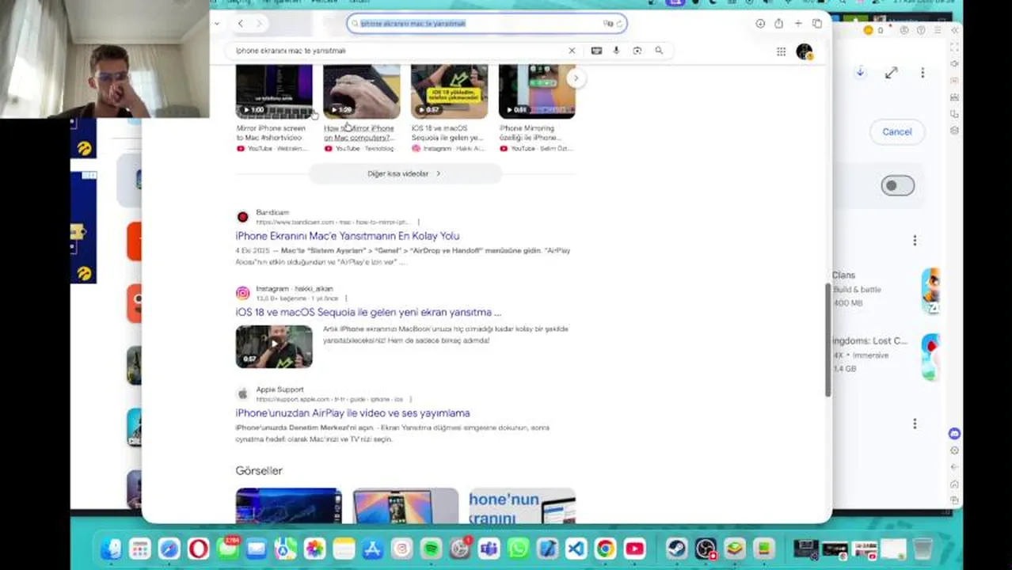Image resolution: width=1012 pixels, height=570 pixels.
Task: Open the Trash in the Dock
Action: [923, 549]
